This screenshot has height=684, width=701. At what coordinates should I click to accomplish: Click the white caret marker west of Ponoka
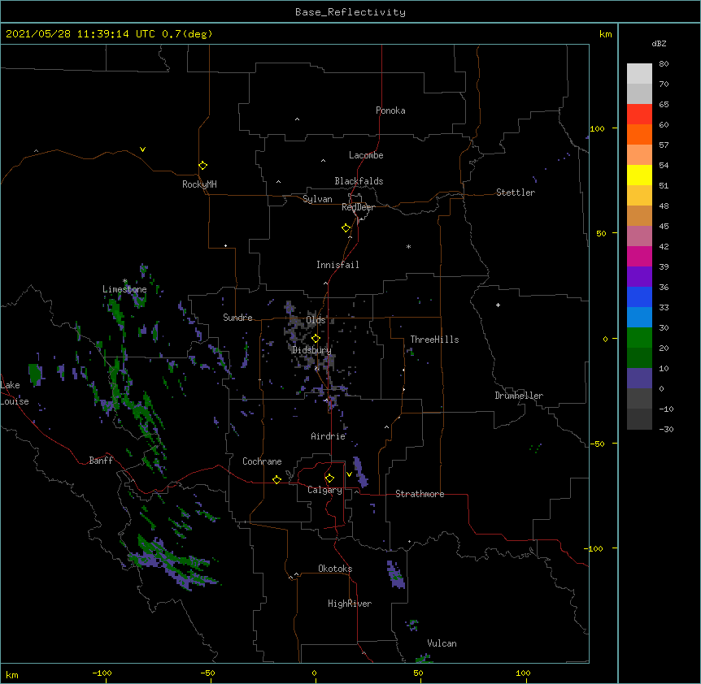(297, 119)
